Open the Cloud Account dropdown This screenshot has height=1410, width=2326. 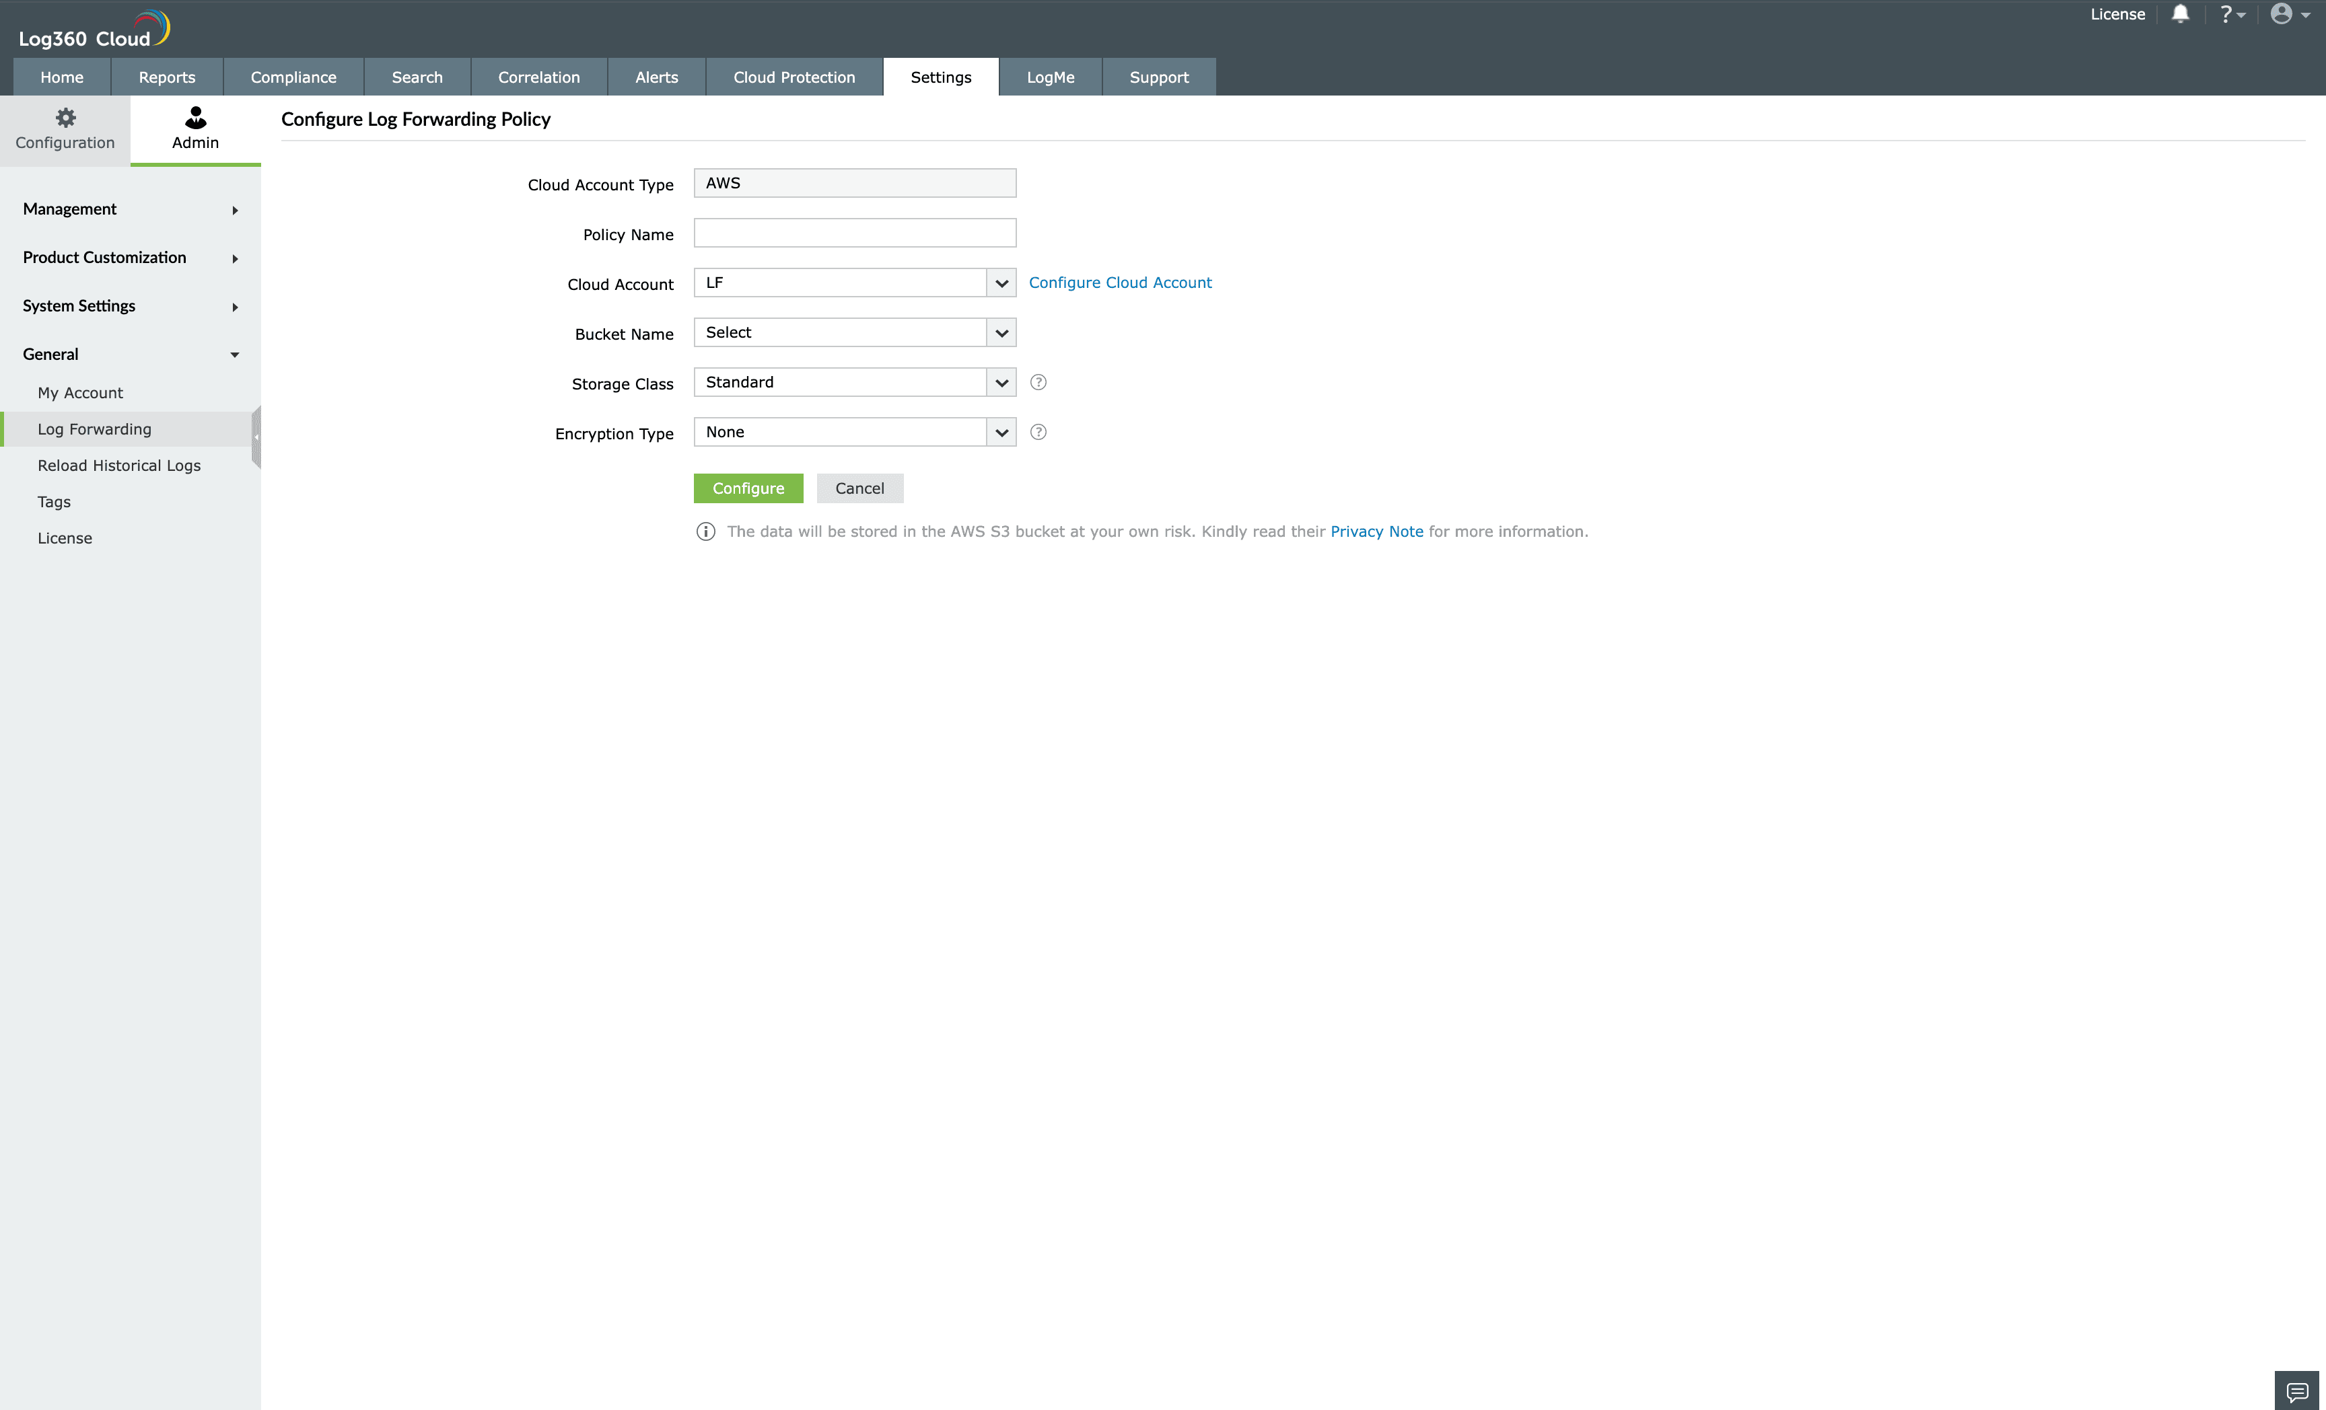(x=1001, y=283)
